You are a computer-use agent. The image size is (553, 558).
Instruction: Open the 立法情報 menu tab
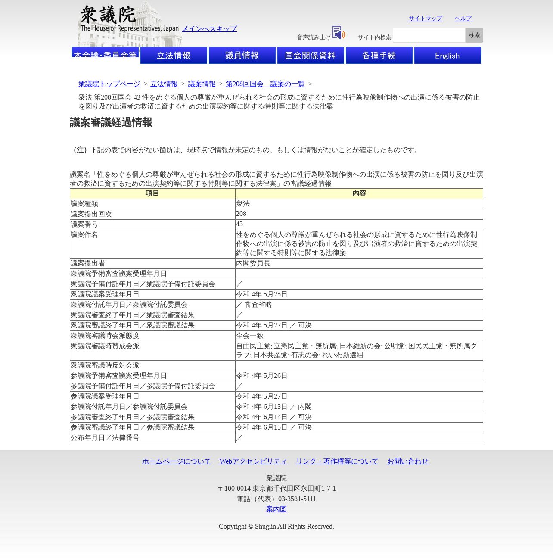click(x=174, y=55)
